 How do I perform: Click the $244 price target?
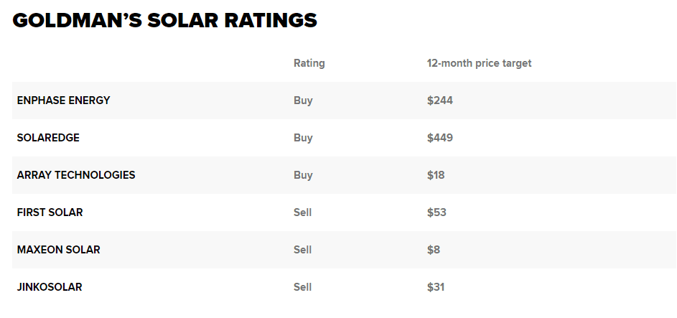[439, 100]
